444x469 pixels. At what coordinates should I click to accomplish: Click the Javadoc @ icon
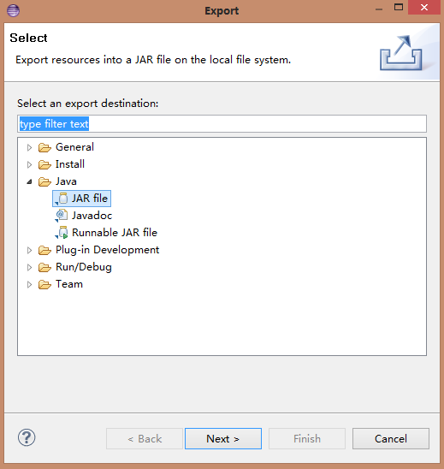point(62,216)
